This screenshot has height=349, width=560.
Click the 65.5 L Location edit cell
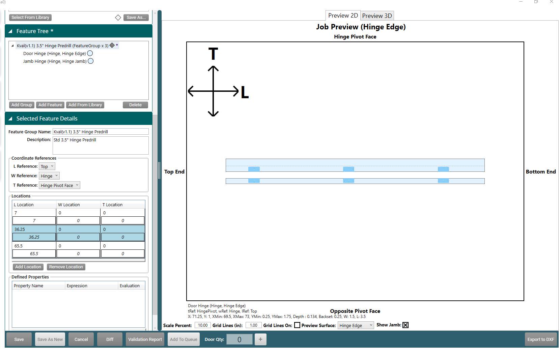(x=34, y=254)
